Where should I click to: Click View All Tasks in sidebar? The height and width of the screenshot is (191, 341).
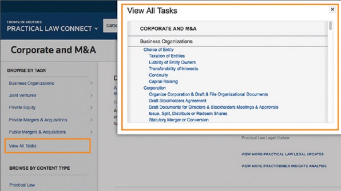pyautogui.click(x=23, y=146)
